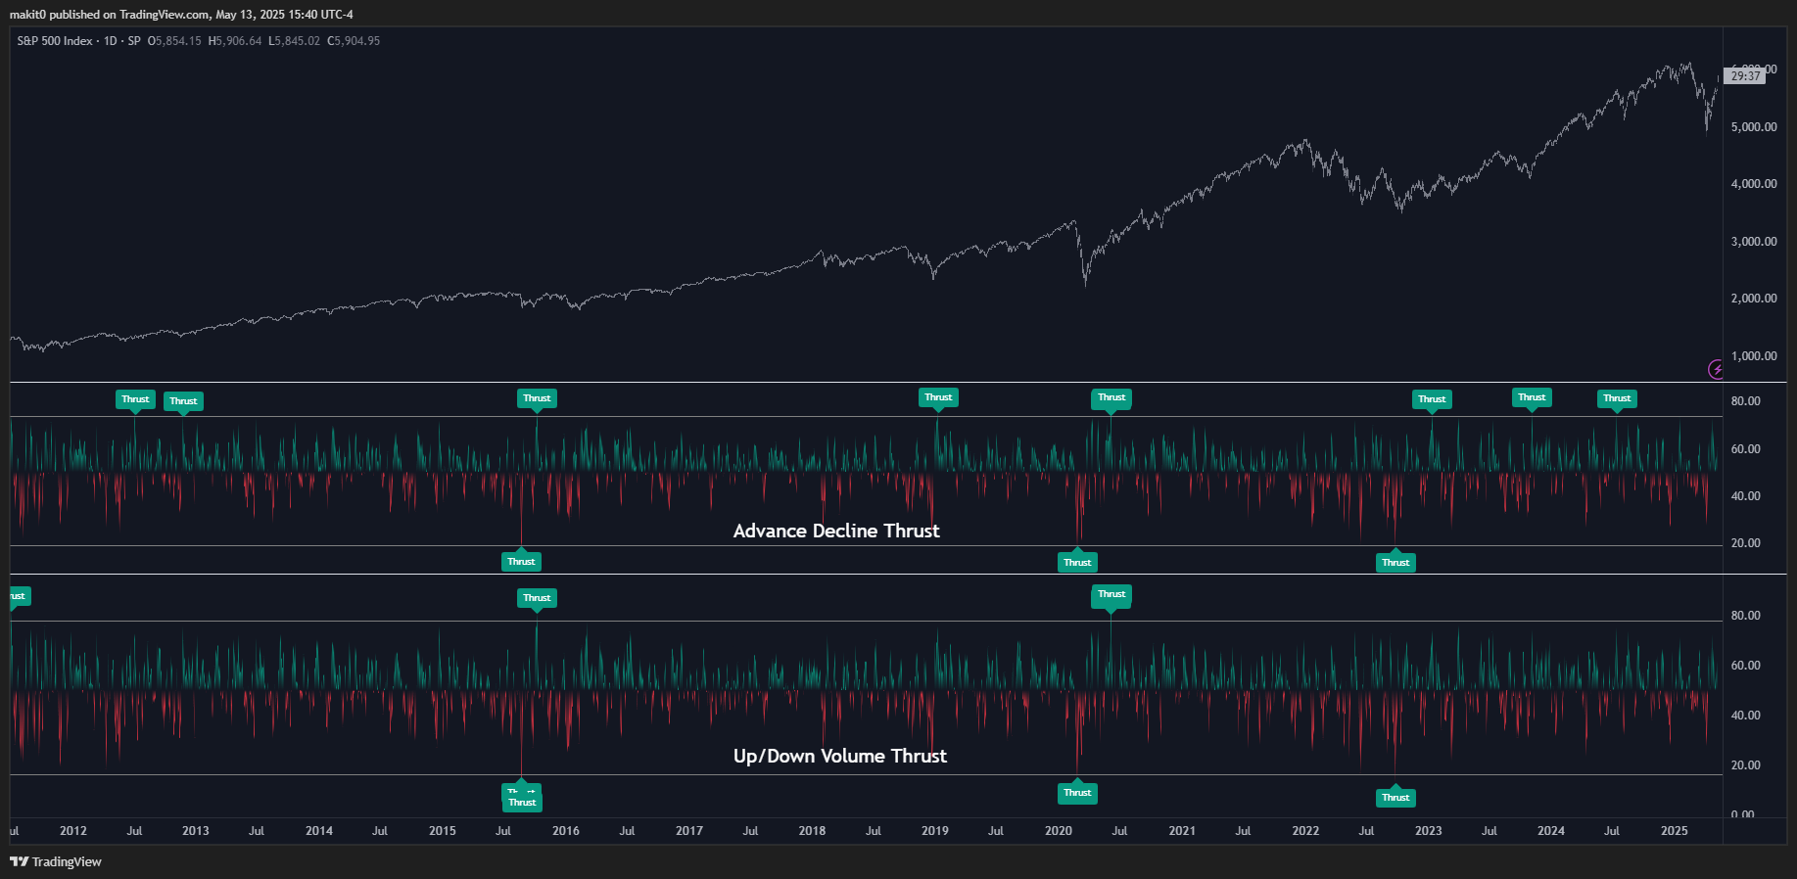Click the low value L5,845.02
Image resolution: width=1797 pixels, height=879 pixels.
pyautogui.click(x=294, y=41)
